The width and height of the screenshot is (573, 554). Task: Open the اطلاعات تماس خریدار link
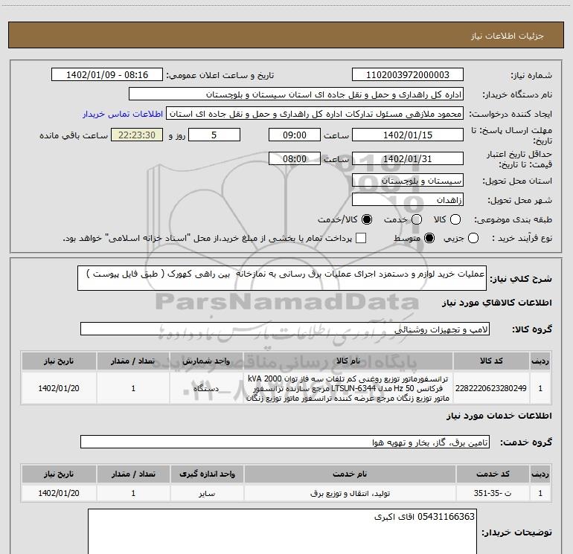click(123, 114)
